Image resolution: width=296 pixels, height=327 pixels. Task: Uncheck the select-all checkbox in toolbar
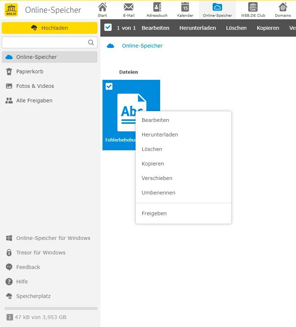(x=108, y=28)
